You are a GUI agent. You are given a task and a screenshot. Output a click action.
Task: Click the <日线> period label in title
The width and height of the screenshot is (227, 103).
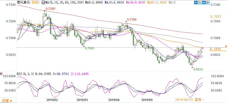click(x=35, y=3)
